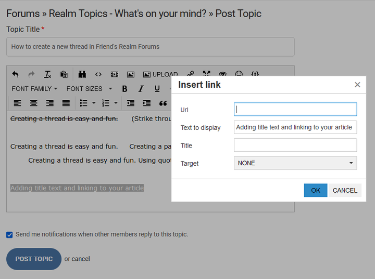
Task: Toggle Italic formatting
Action: [141, 89]
